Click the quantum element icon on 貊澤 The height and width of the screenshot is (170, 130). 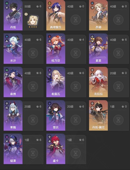pos(7,137)
